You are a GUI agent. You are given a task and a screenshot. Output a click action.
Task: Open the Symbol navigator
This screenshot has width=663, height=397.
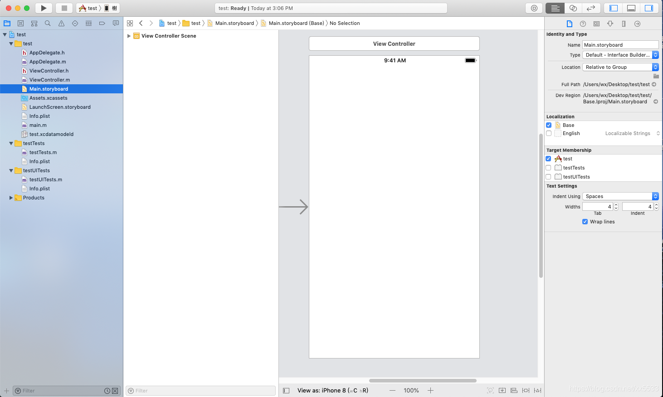[x=34, y=23]
